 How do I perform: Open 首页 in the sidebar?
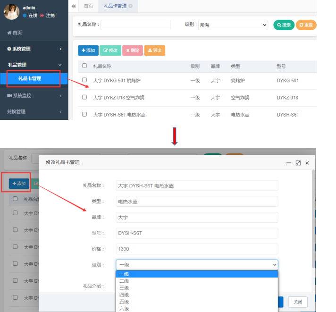tap(15, 33)
